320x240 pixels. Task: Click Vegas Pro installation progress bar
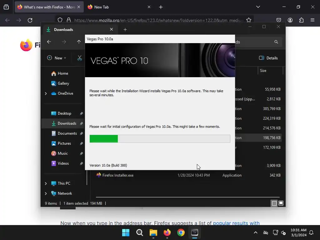click(160, 139)
